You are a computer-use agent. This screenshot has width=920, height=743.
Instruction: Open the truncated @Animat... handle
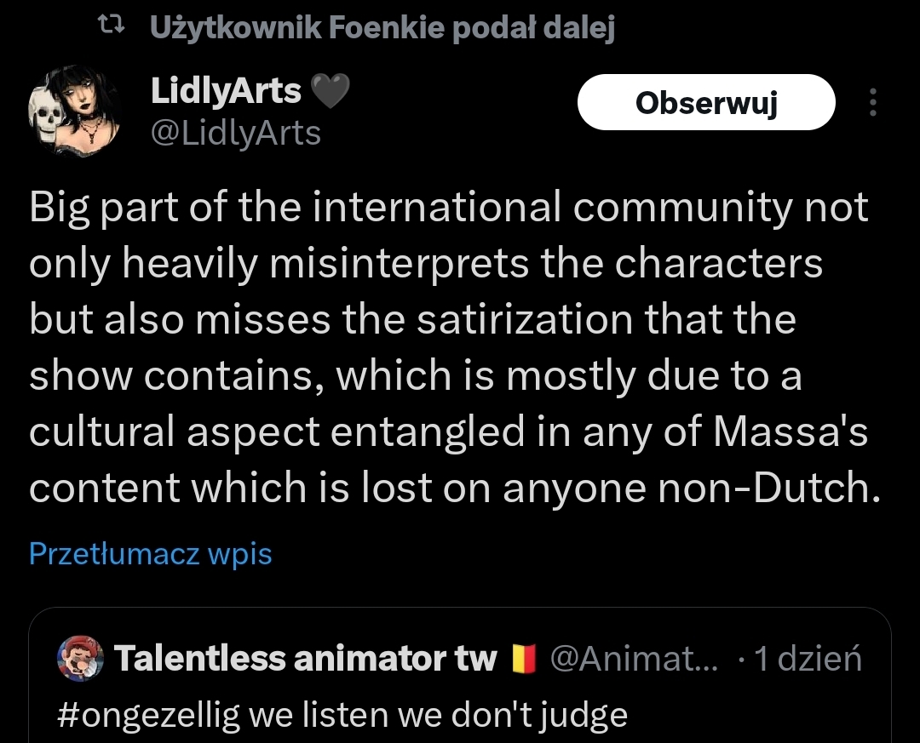634,658
